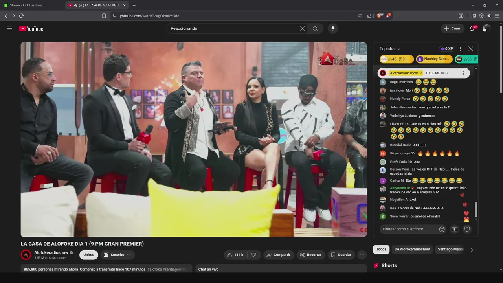Open live chat three-dot options menu

click(460, 49)
